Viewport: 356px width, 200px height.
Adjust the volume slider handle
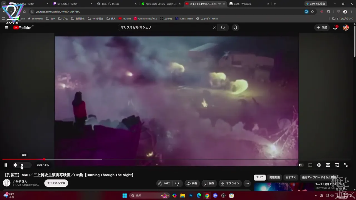click(22, 165)
